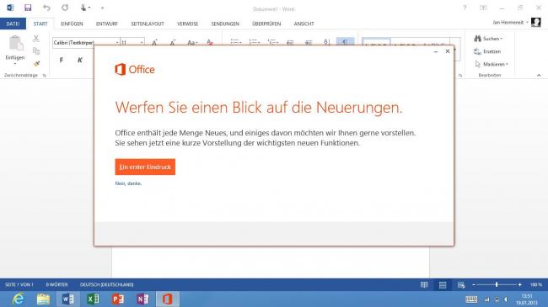The height and width of the screenshot is (307, 548).
Task: Click the decrease font size icon
Action: [173, 43]
